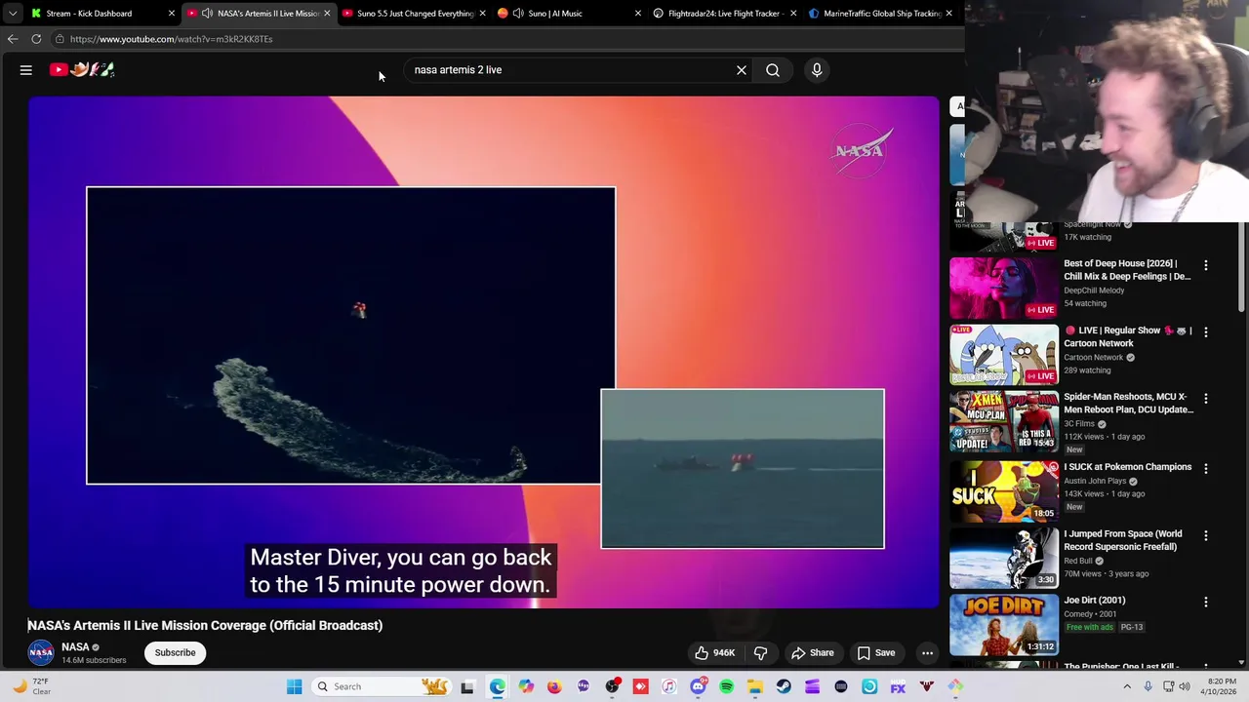Open Task View on the taskbar
Image resolution: width=1249 pixels, height=702 pixels.
click(467, 687)
